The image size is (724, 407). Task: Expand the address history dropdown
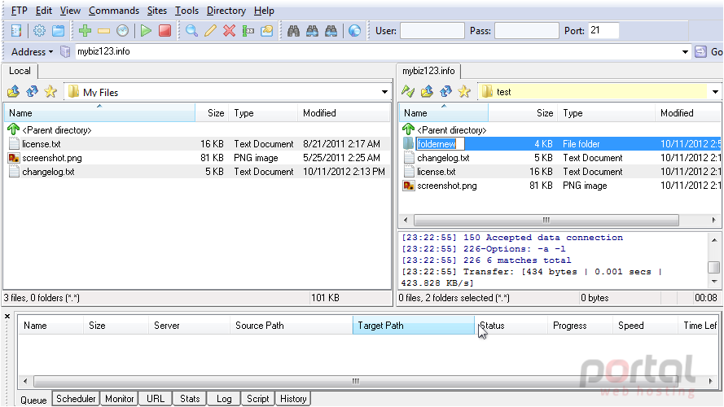point(685,52)
